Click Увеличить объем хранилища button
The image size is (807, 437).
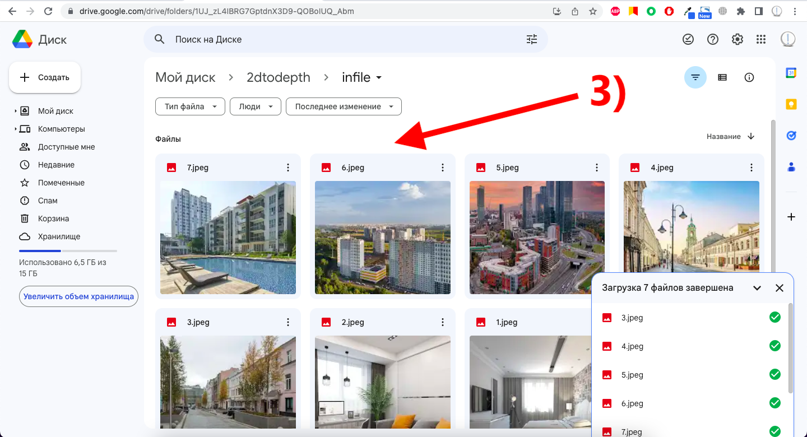point(78,296)
